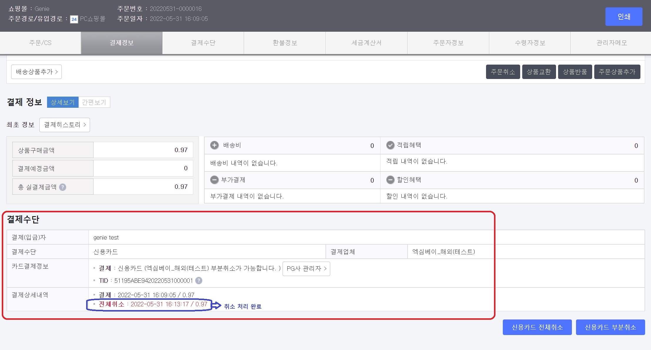The height and width of the screenshot is (350, 651).
Task: Open 배송상품추가 option
Action: [36, 72]
